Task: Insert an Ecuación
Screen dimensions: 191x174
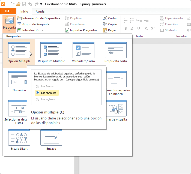Action: 169,24
